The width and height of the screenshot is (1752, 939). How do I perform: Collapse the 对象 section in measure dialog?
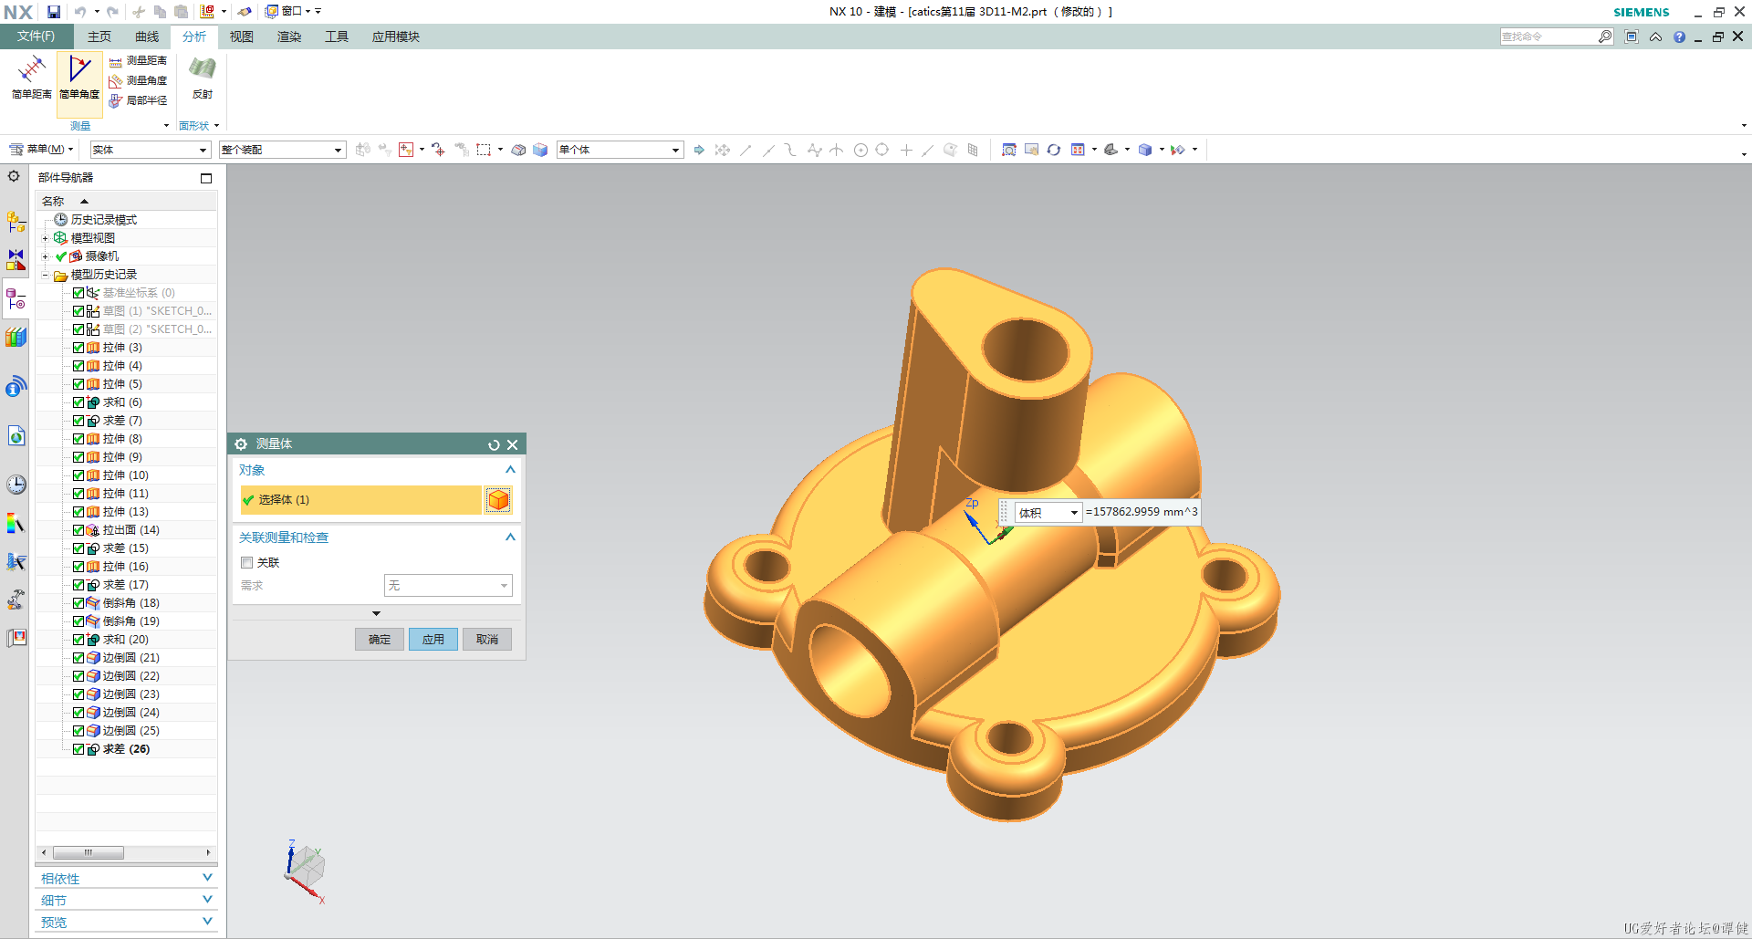pos(510,470)
